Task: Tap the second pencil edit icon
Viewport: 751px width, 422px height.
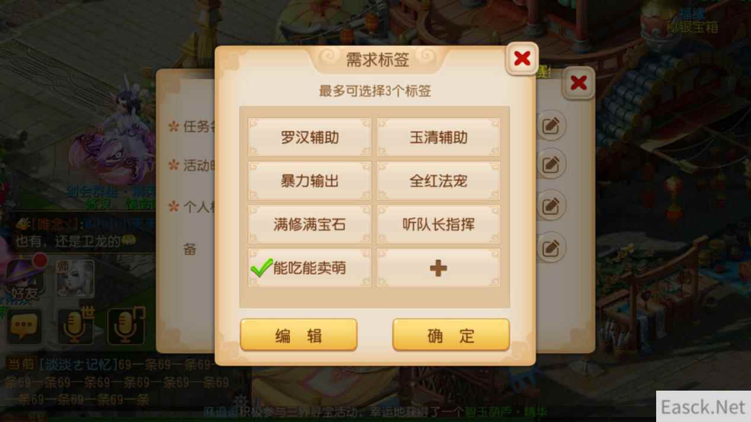Action: (551, 164)
